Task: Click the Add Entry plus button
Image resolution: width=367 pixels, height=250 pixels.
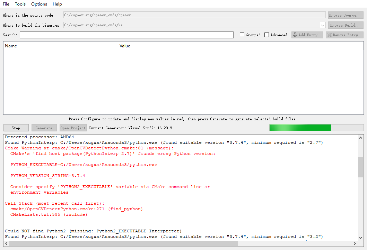Action: [307, 35]
